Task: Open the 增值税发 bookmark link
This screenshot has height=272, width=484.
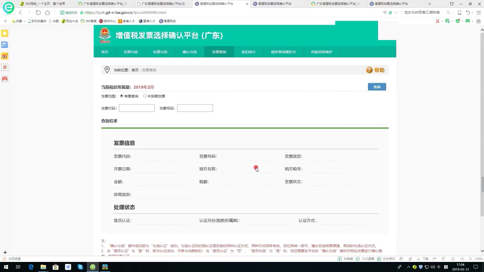Action: point(167,21)
